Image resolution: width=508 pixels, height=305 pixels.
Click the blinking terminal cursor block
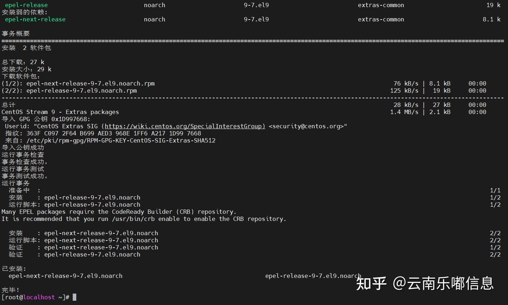click(x=75, y=297)
